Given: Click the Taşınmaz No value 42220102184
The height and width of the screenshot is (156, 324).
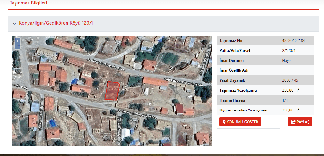Looking at the screenshot, I should (293, 41).
